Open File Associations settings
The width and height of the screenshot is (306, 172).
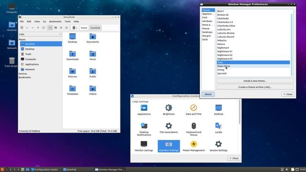pos(169,128)
